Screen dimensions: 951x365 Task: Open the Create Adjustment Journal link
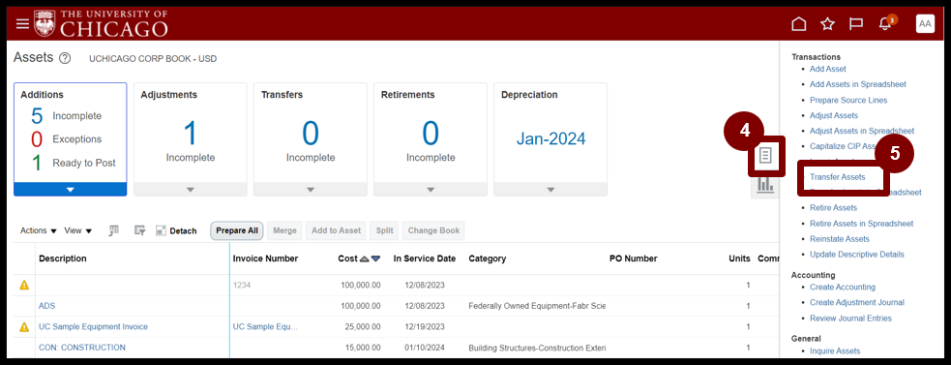(857, 302)
